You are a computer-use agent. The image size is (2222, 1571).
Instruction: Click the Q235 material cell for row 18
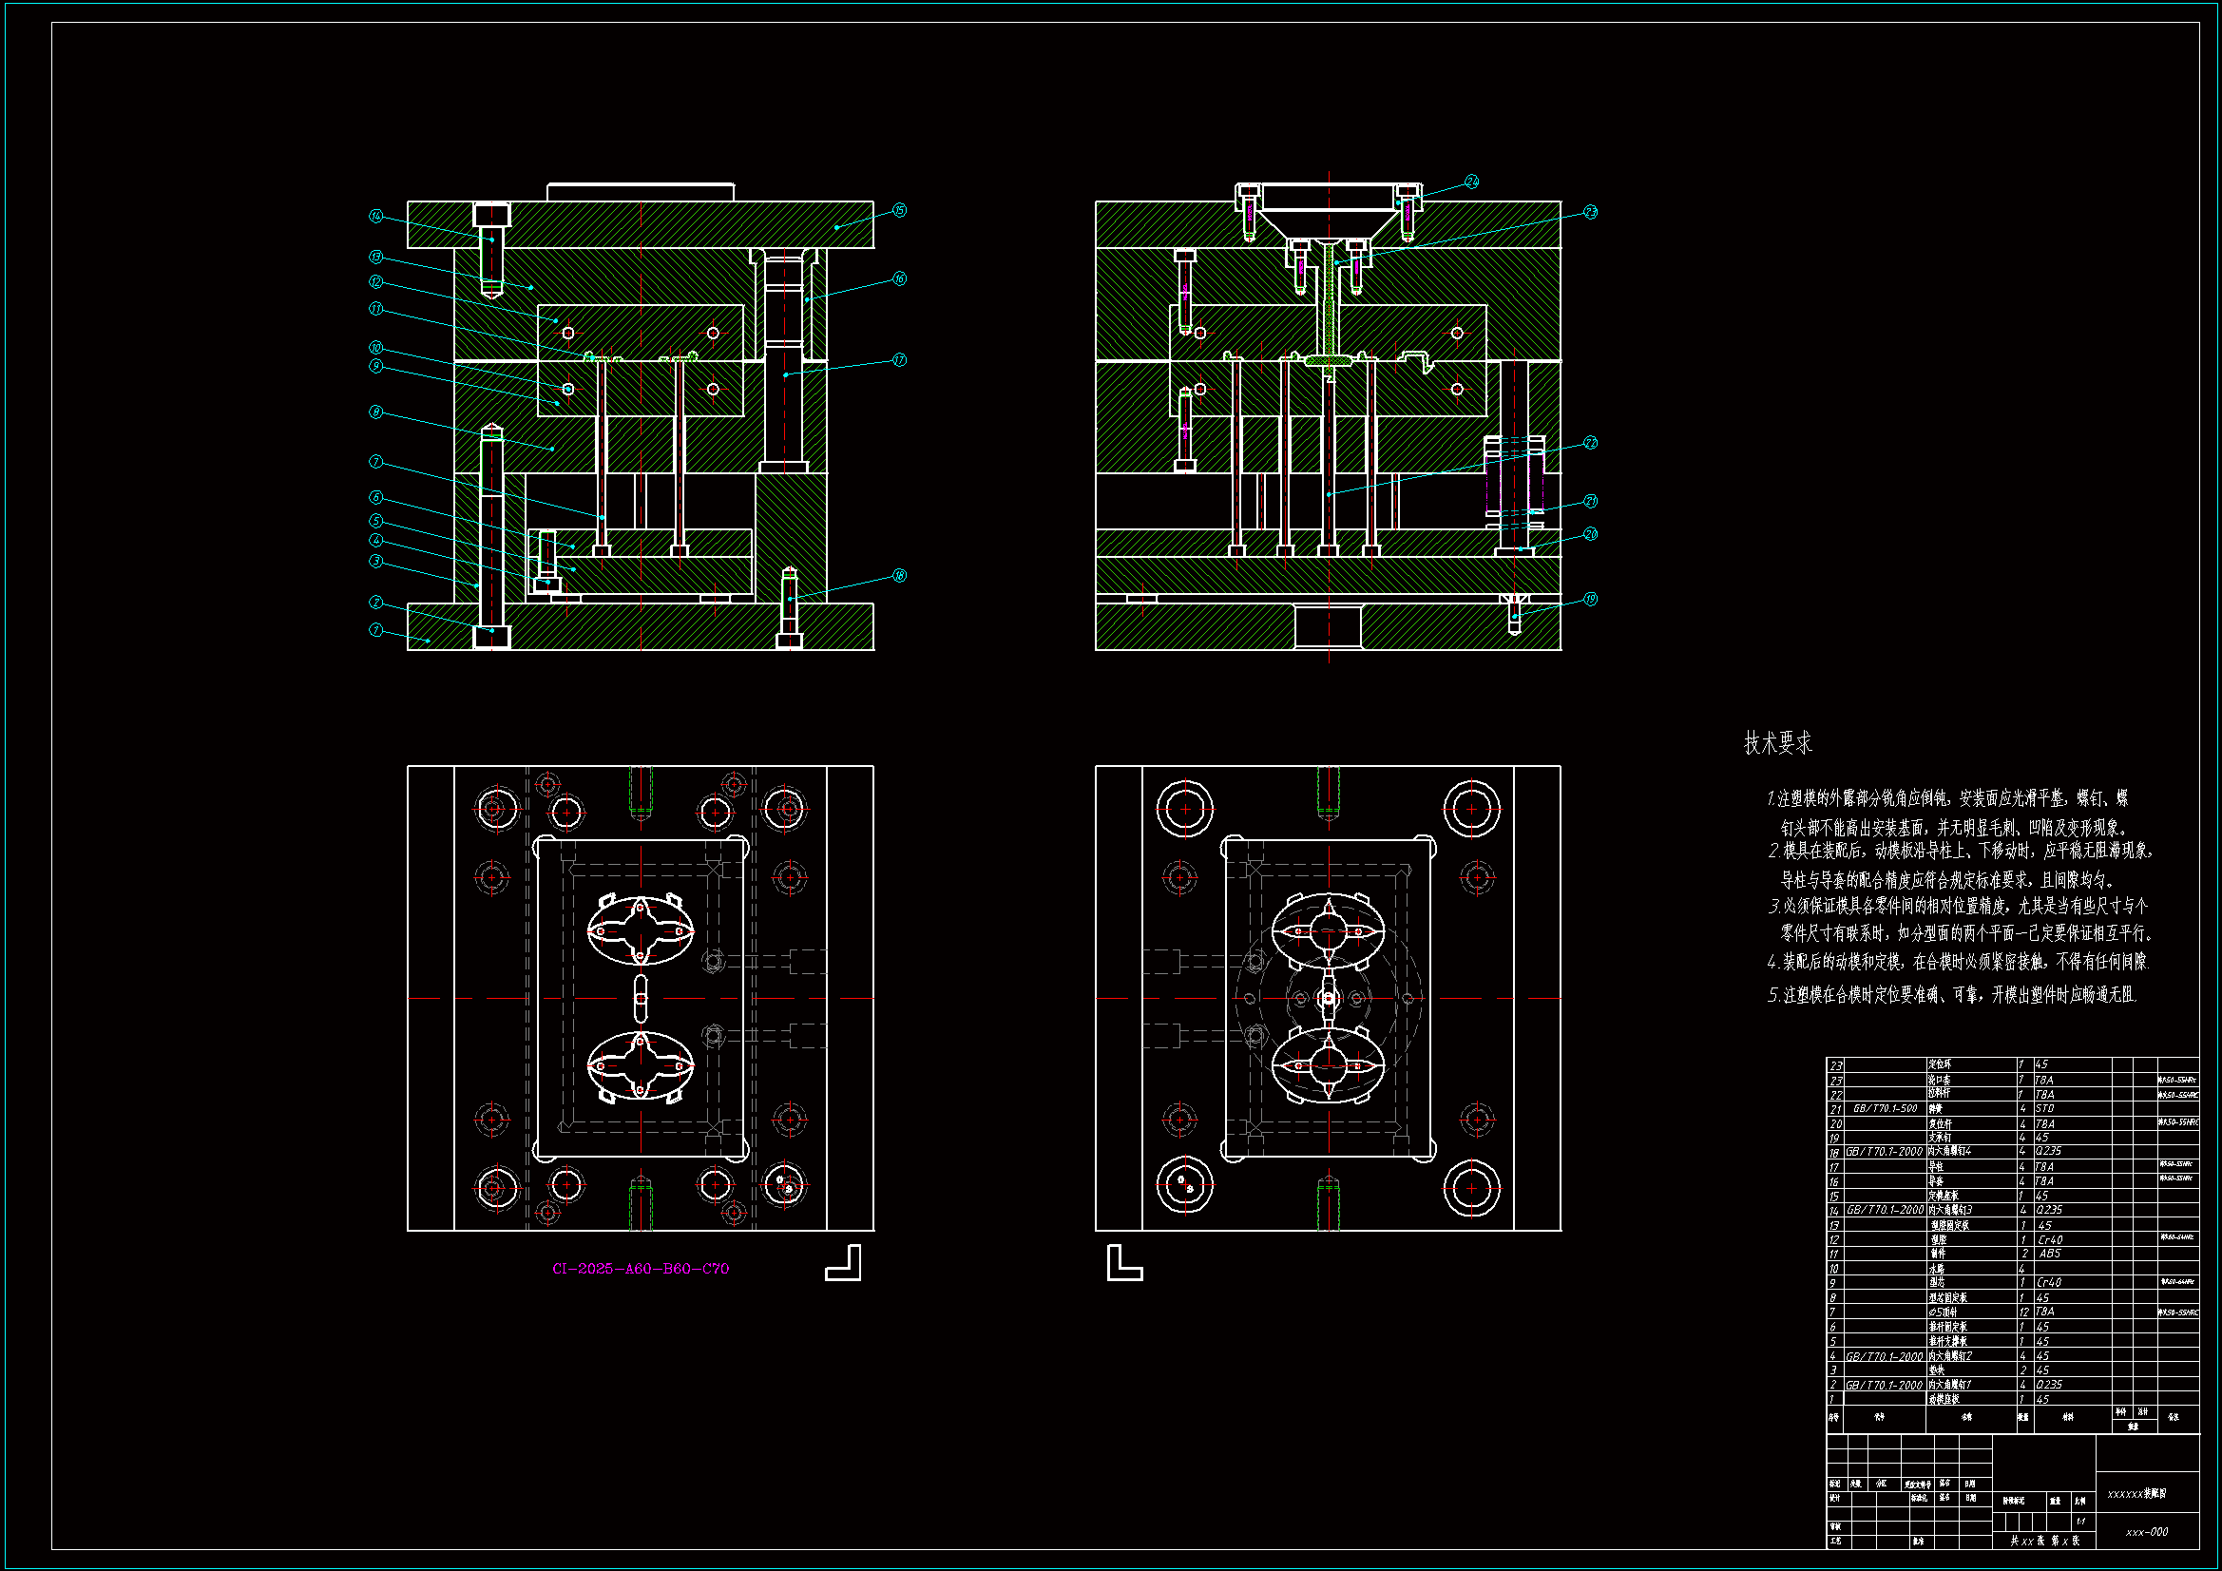[2048, 1152]
